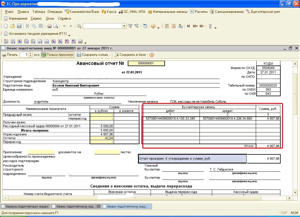Open the Расчеты menu
The width and height of the screenshot is (300, 217).
[x=199, y=12]
